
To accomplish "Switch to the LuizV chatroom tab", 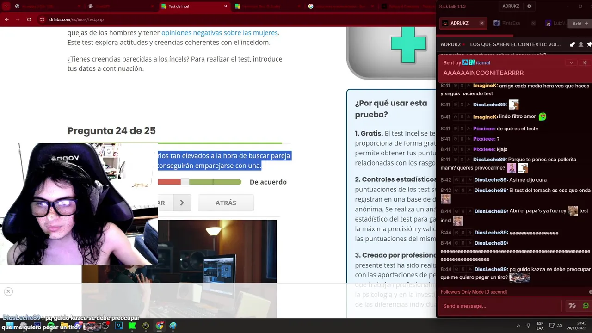I will (x=554, y=23).
